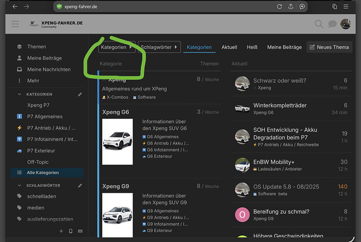361x242 pixels.
Task: Expand the Schlagwörter filter dropdown
Action: click(159, 47)
